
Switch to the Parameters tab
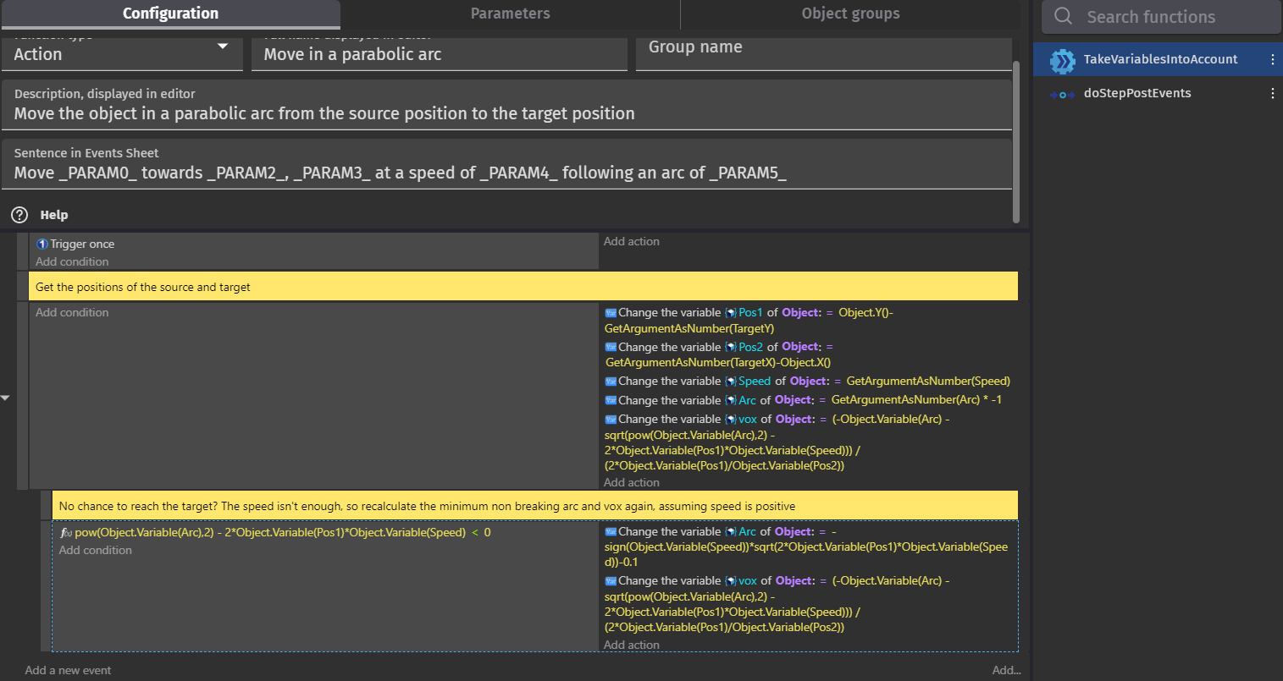tap(510, 14)
